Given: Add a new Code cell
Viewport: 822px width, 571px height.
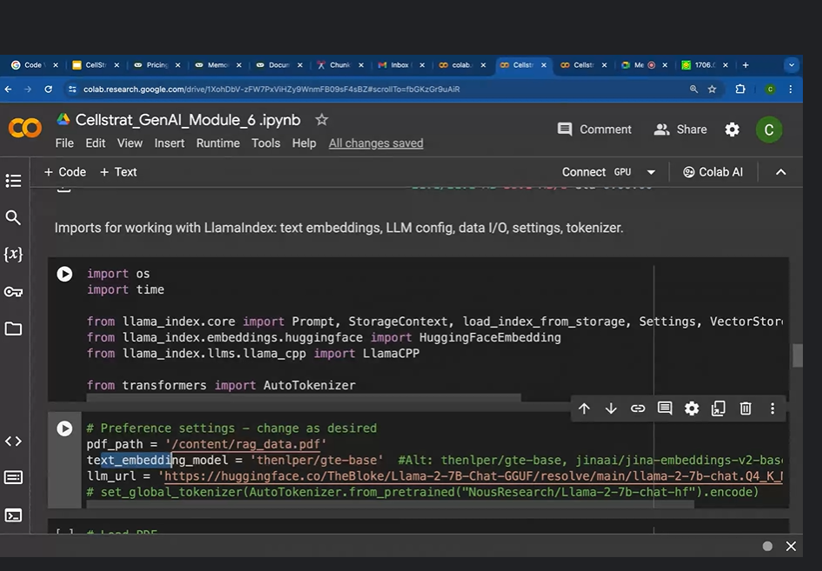Looking at the screenshot, I should [65, 172].
